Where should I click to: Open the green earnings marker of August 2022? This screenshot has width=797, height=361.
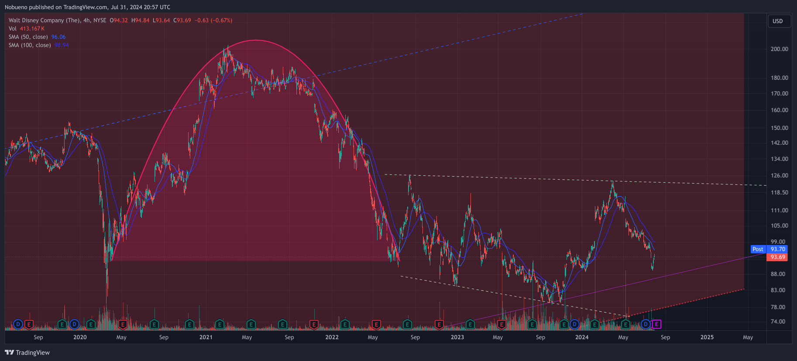pos(407,324)
